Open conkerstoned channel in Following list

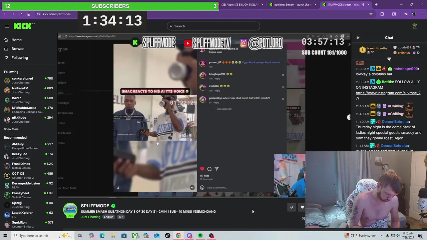(28, 80)
